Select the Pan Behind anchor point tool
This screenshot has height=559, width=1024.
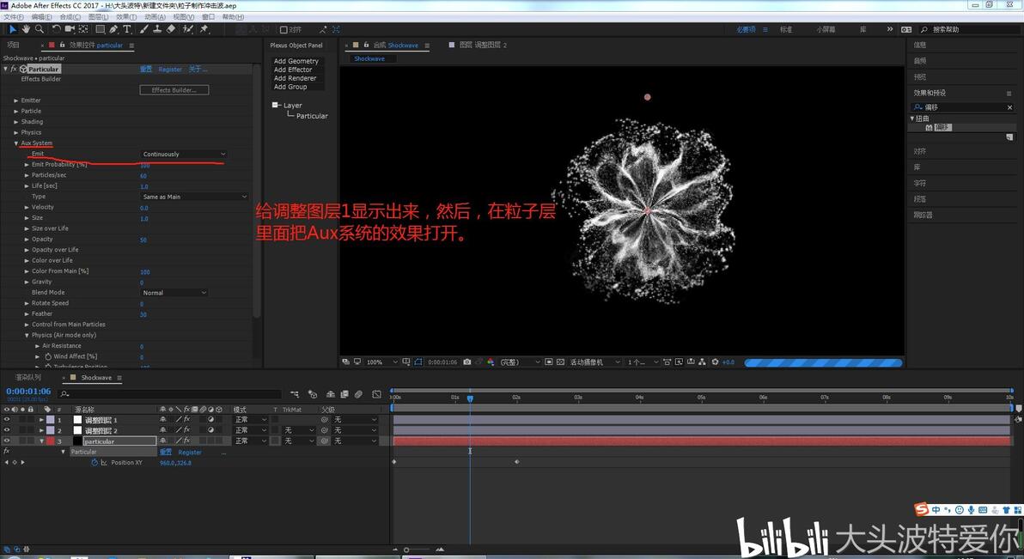point(83,29)
